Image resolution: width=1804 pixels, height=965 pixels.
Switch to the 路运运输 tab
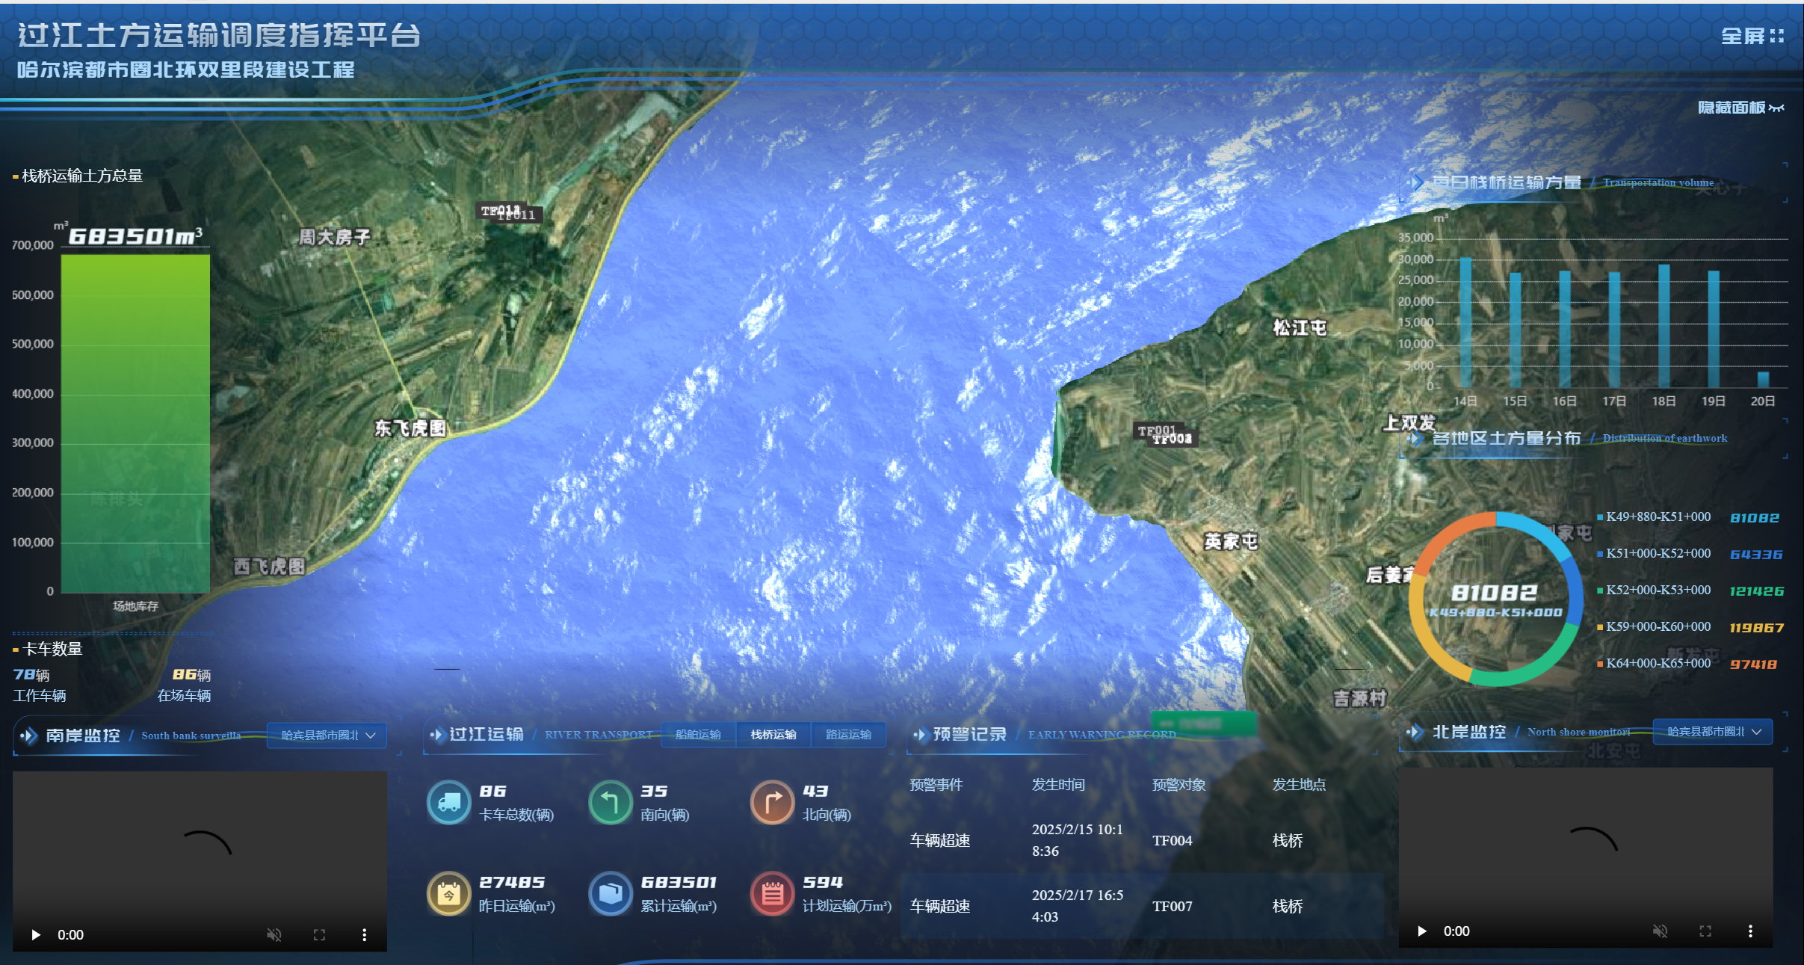(x=848, y=735)
